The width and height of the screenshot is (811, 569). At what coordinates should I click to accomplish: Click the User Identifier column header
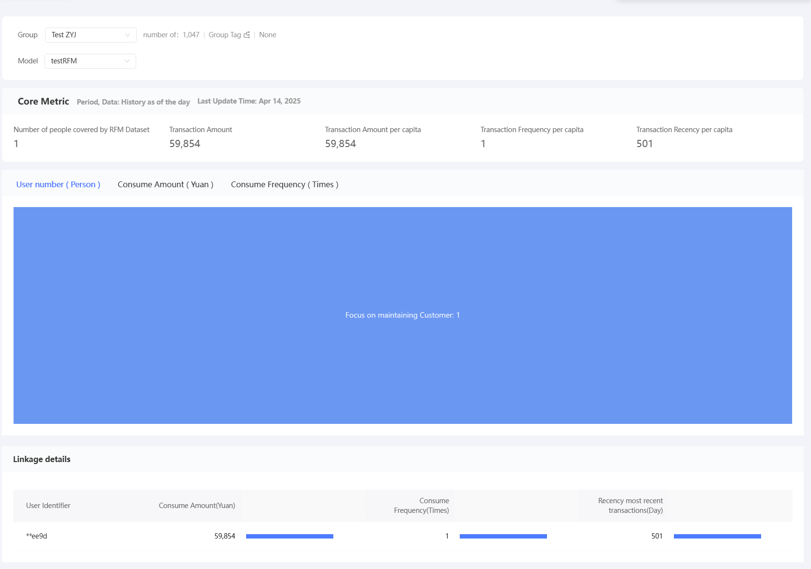pos(48,506)
